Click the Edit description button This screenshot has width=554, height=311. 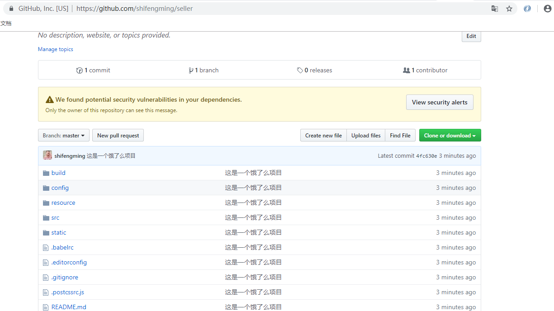point(471,36)
